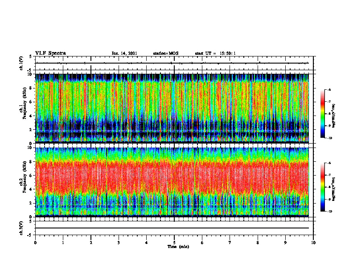The height and width of the screenshot is (272, 353).
Task: Click time axis tick label "0"
Action: pyautogui.click(x=35, y=243)
